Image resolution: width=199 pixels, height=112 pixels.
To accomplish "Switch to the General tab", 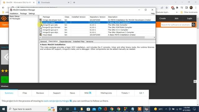I will [x=44, y=41].
